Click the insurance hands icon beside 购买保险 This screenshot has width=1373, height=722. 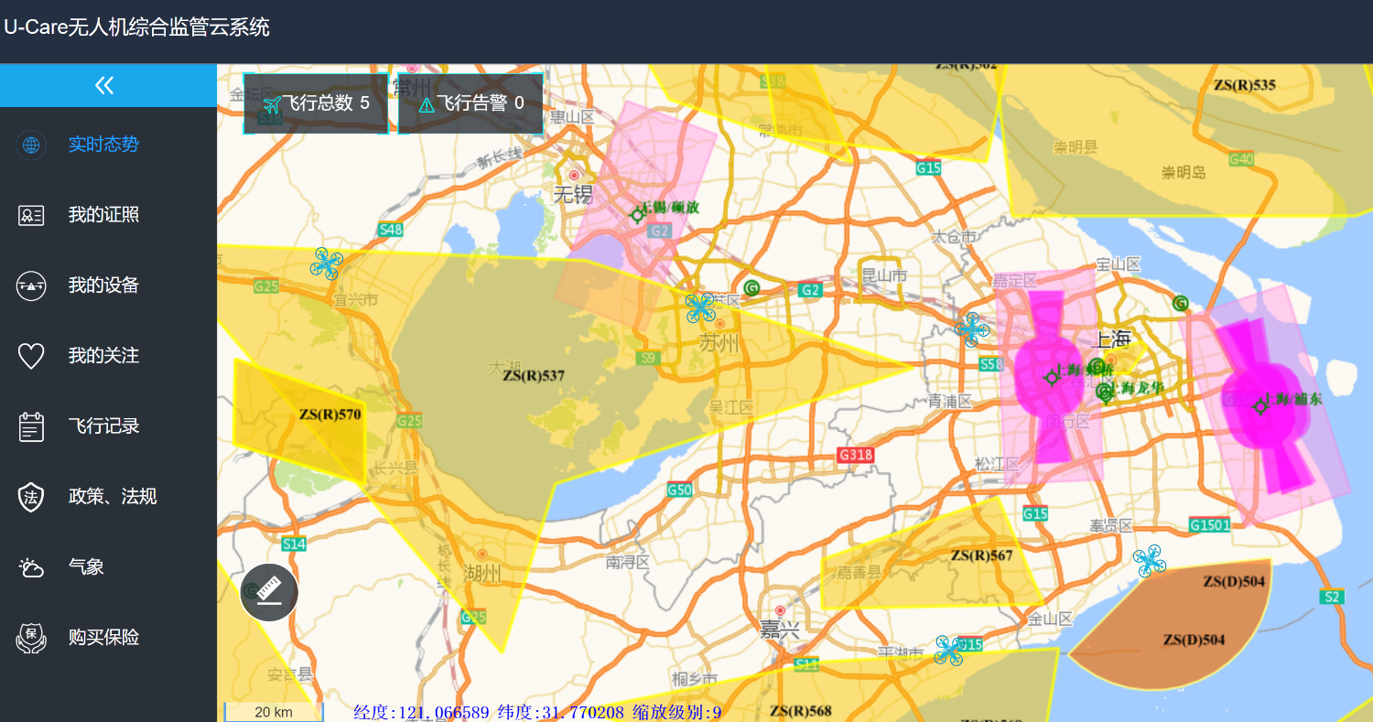(x=31, y=637)
